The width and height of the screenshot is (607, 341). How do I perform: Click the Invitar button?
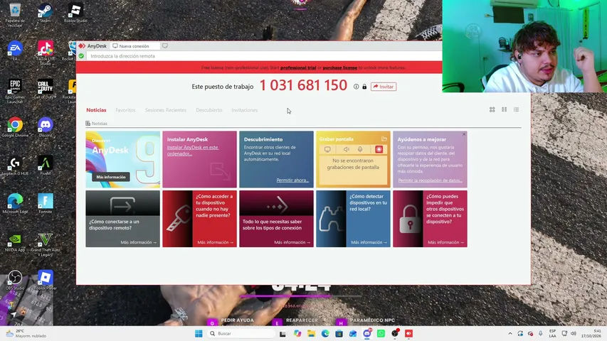[384, 87]
